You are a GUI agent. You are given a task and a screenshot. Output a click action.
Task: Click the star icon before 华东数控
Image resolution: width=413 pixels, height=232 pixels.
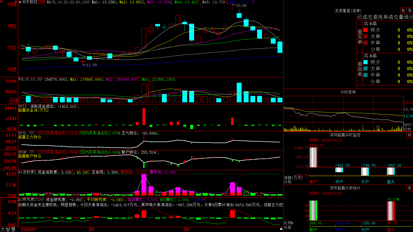(20, 2)
